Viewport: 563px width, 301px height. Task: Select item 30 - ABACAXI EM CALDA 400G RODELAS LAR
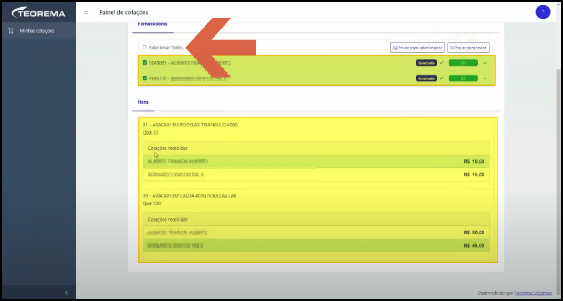(190, 196)
